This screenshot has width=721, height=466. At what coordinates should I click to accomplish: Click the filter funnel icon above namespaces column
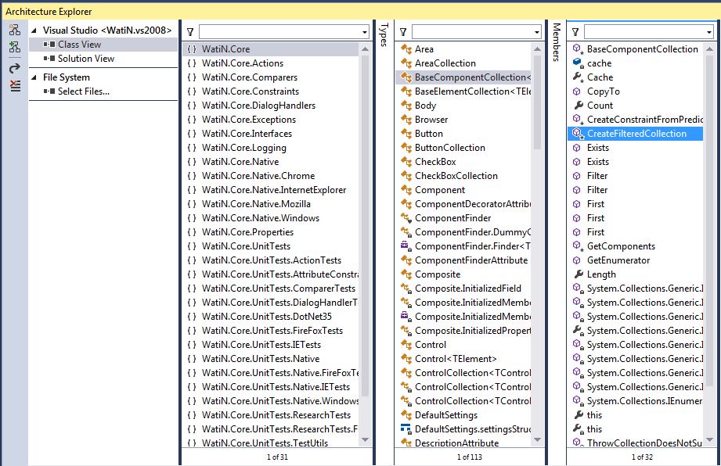(x=190, y=32)
